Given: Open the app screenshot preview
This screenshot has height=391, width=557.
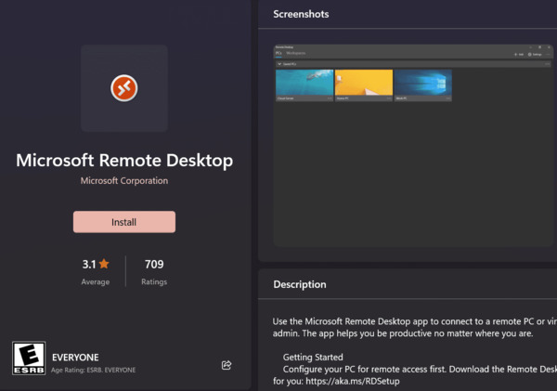Looking at the screenshot, I should click(413, 145).
